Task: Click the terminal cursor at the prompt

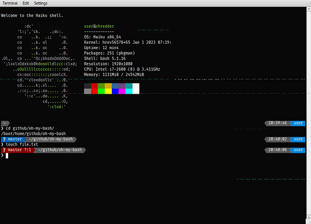Action: pyautogui.click(x=7, y=156)
